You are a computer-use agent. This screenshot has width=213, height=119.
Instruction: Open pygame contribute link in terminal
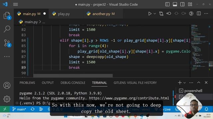[129, 98]
